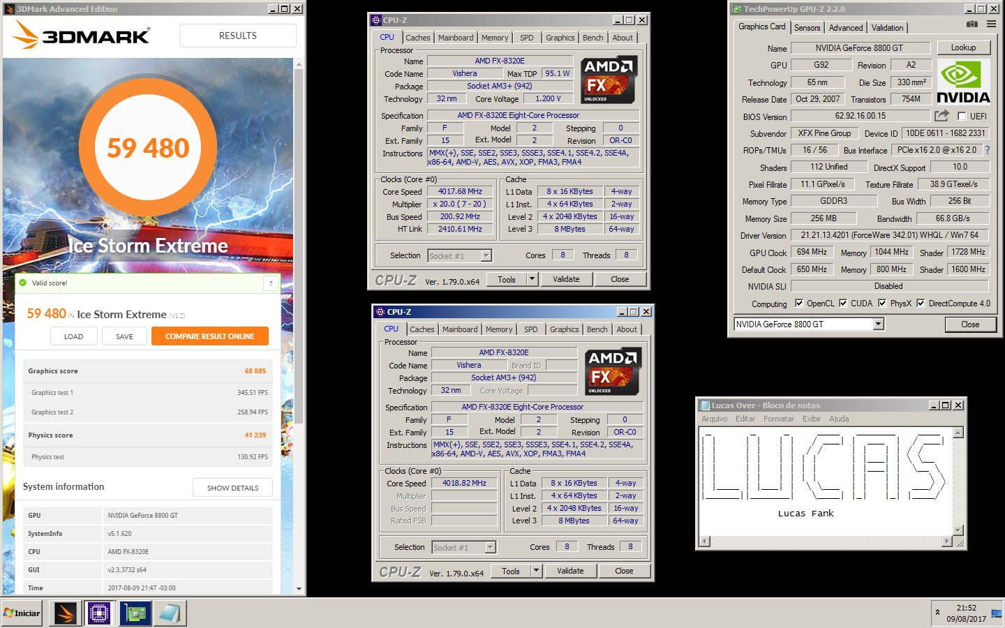Click COMPARE RESULT ONLINE button
This screenshot has width=1005, height=628.
click(x=210, y=336)
